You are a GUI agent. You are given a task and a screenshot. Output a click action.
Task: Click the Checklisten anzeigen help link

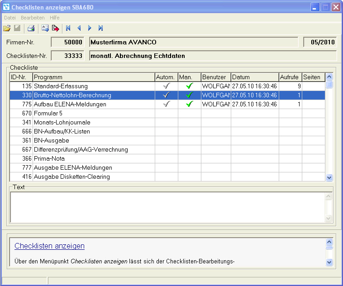(49, 246)
